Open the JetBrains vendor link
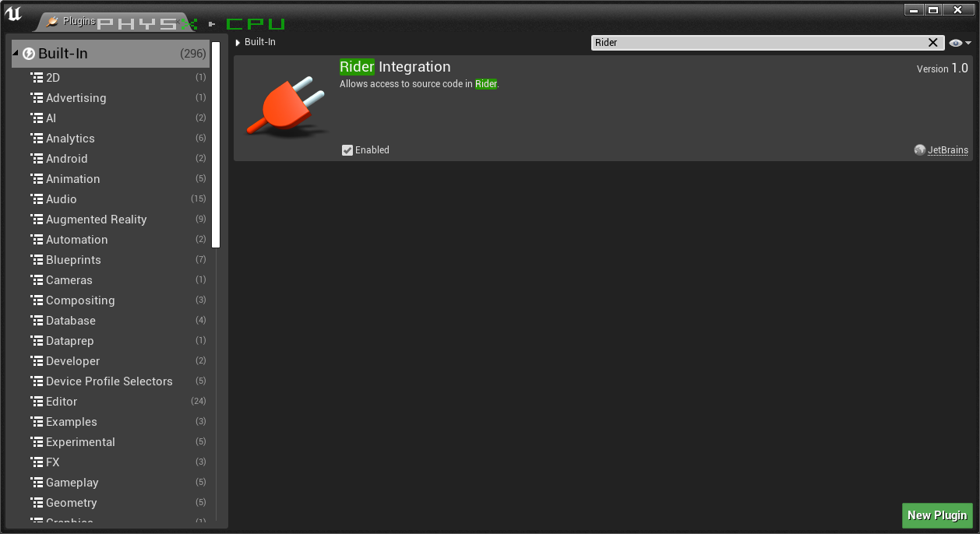Screen dimensions: 980x534 click(948, 150)
